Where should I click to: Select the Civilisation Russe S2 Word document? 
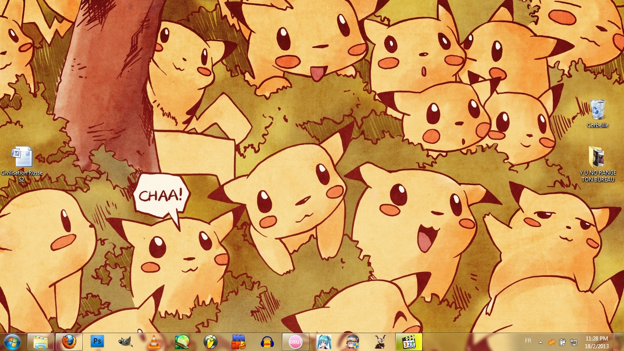pos(22,164)
